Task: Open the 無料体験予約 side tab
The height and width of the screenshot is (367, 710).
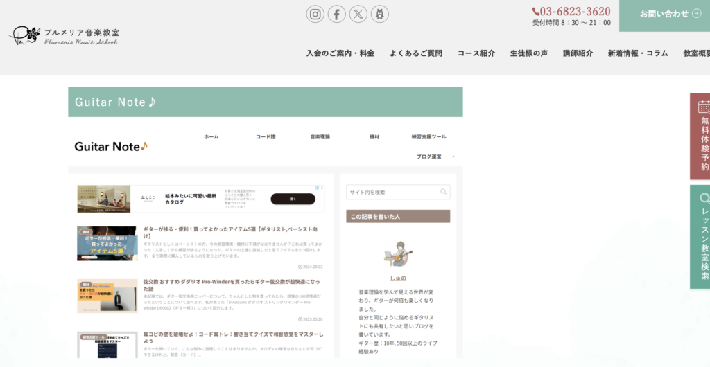Action: (x=700, y=137)
